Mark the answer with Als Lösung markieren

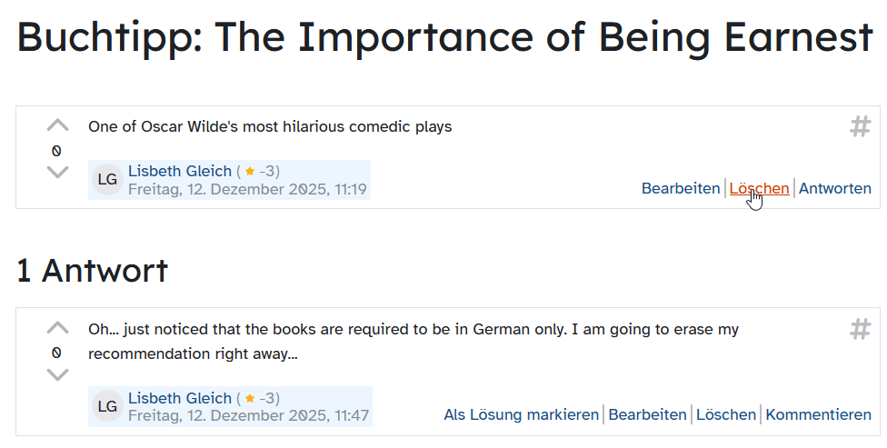521,414
